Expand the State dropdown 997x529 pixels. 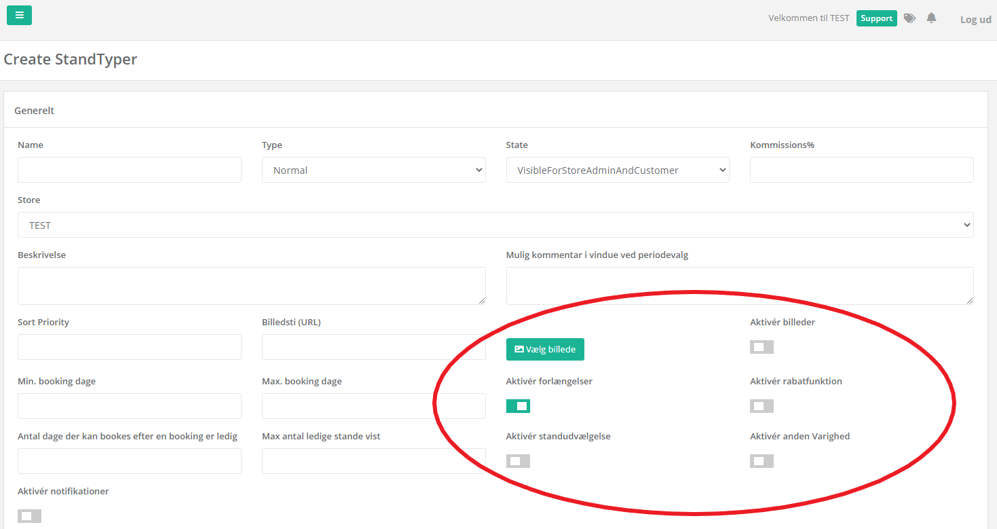[x=617, y=170]
